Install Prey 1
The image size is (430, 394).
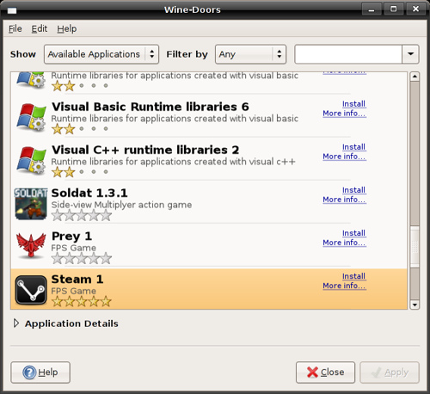pyautogui.click(x=353, y=233)
